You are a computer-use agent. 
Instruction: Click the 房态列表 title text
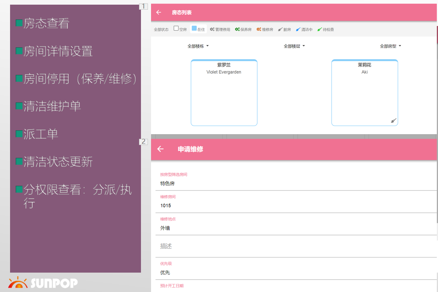pyautogui.click(x=182, y=12)
